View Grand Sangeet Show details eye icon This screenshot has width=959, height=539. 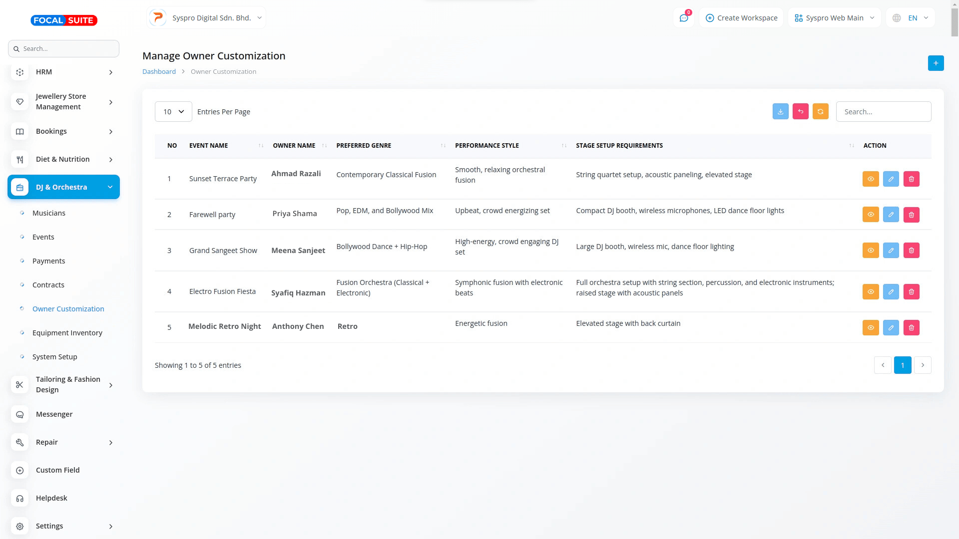[870, 251]
